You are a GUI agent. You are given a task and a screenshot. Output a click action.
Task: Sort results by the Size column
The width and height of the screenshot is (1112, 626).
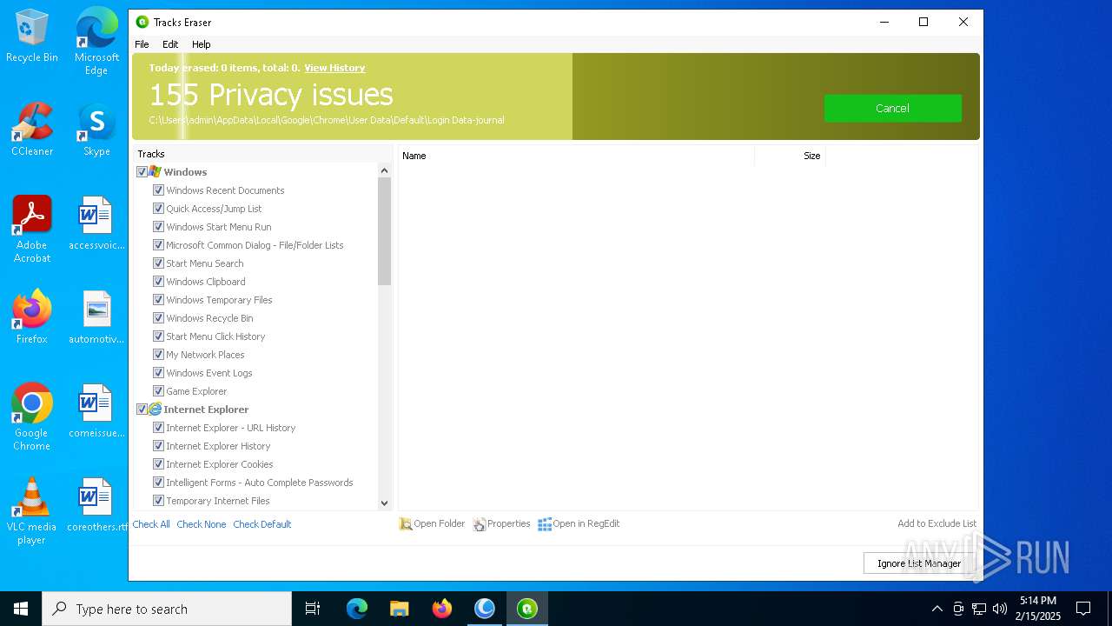click(790, 156)
